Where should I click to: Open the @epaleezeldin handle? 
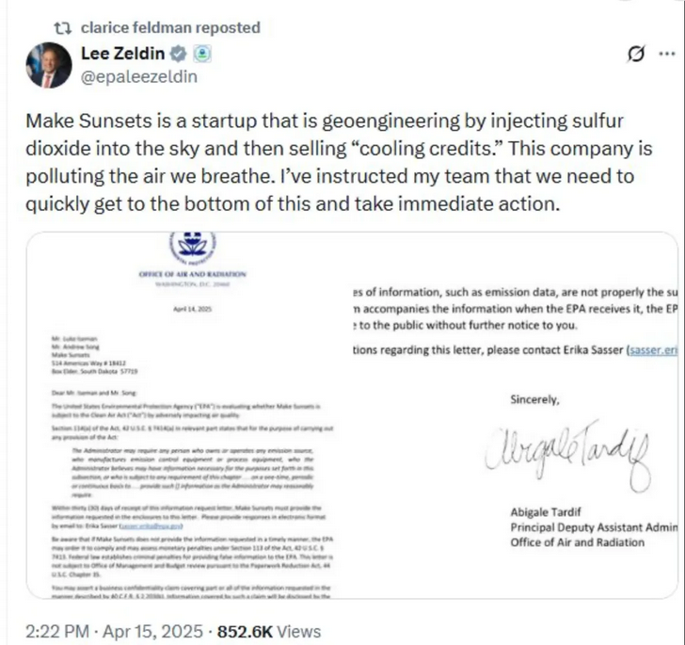pos(140,76)
